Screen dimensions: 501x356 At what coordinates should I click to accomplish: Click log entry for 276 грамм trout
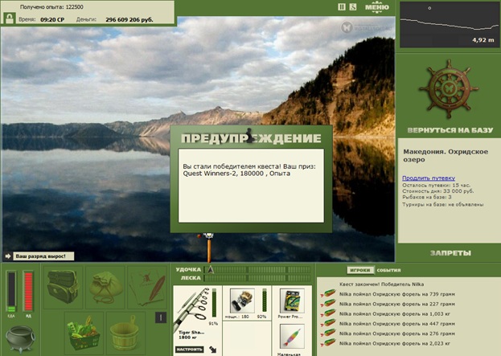click(396, 333)
